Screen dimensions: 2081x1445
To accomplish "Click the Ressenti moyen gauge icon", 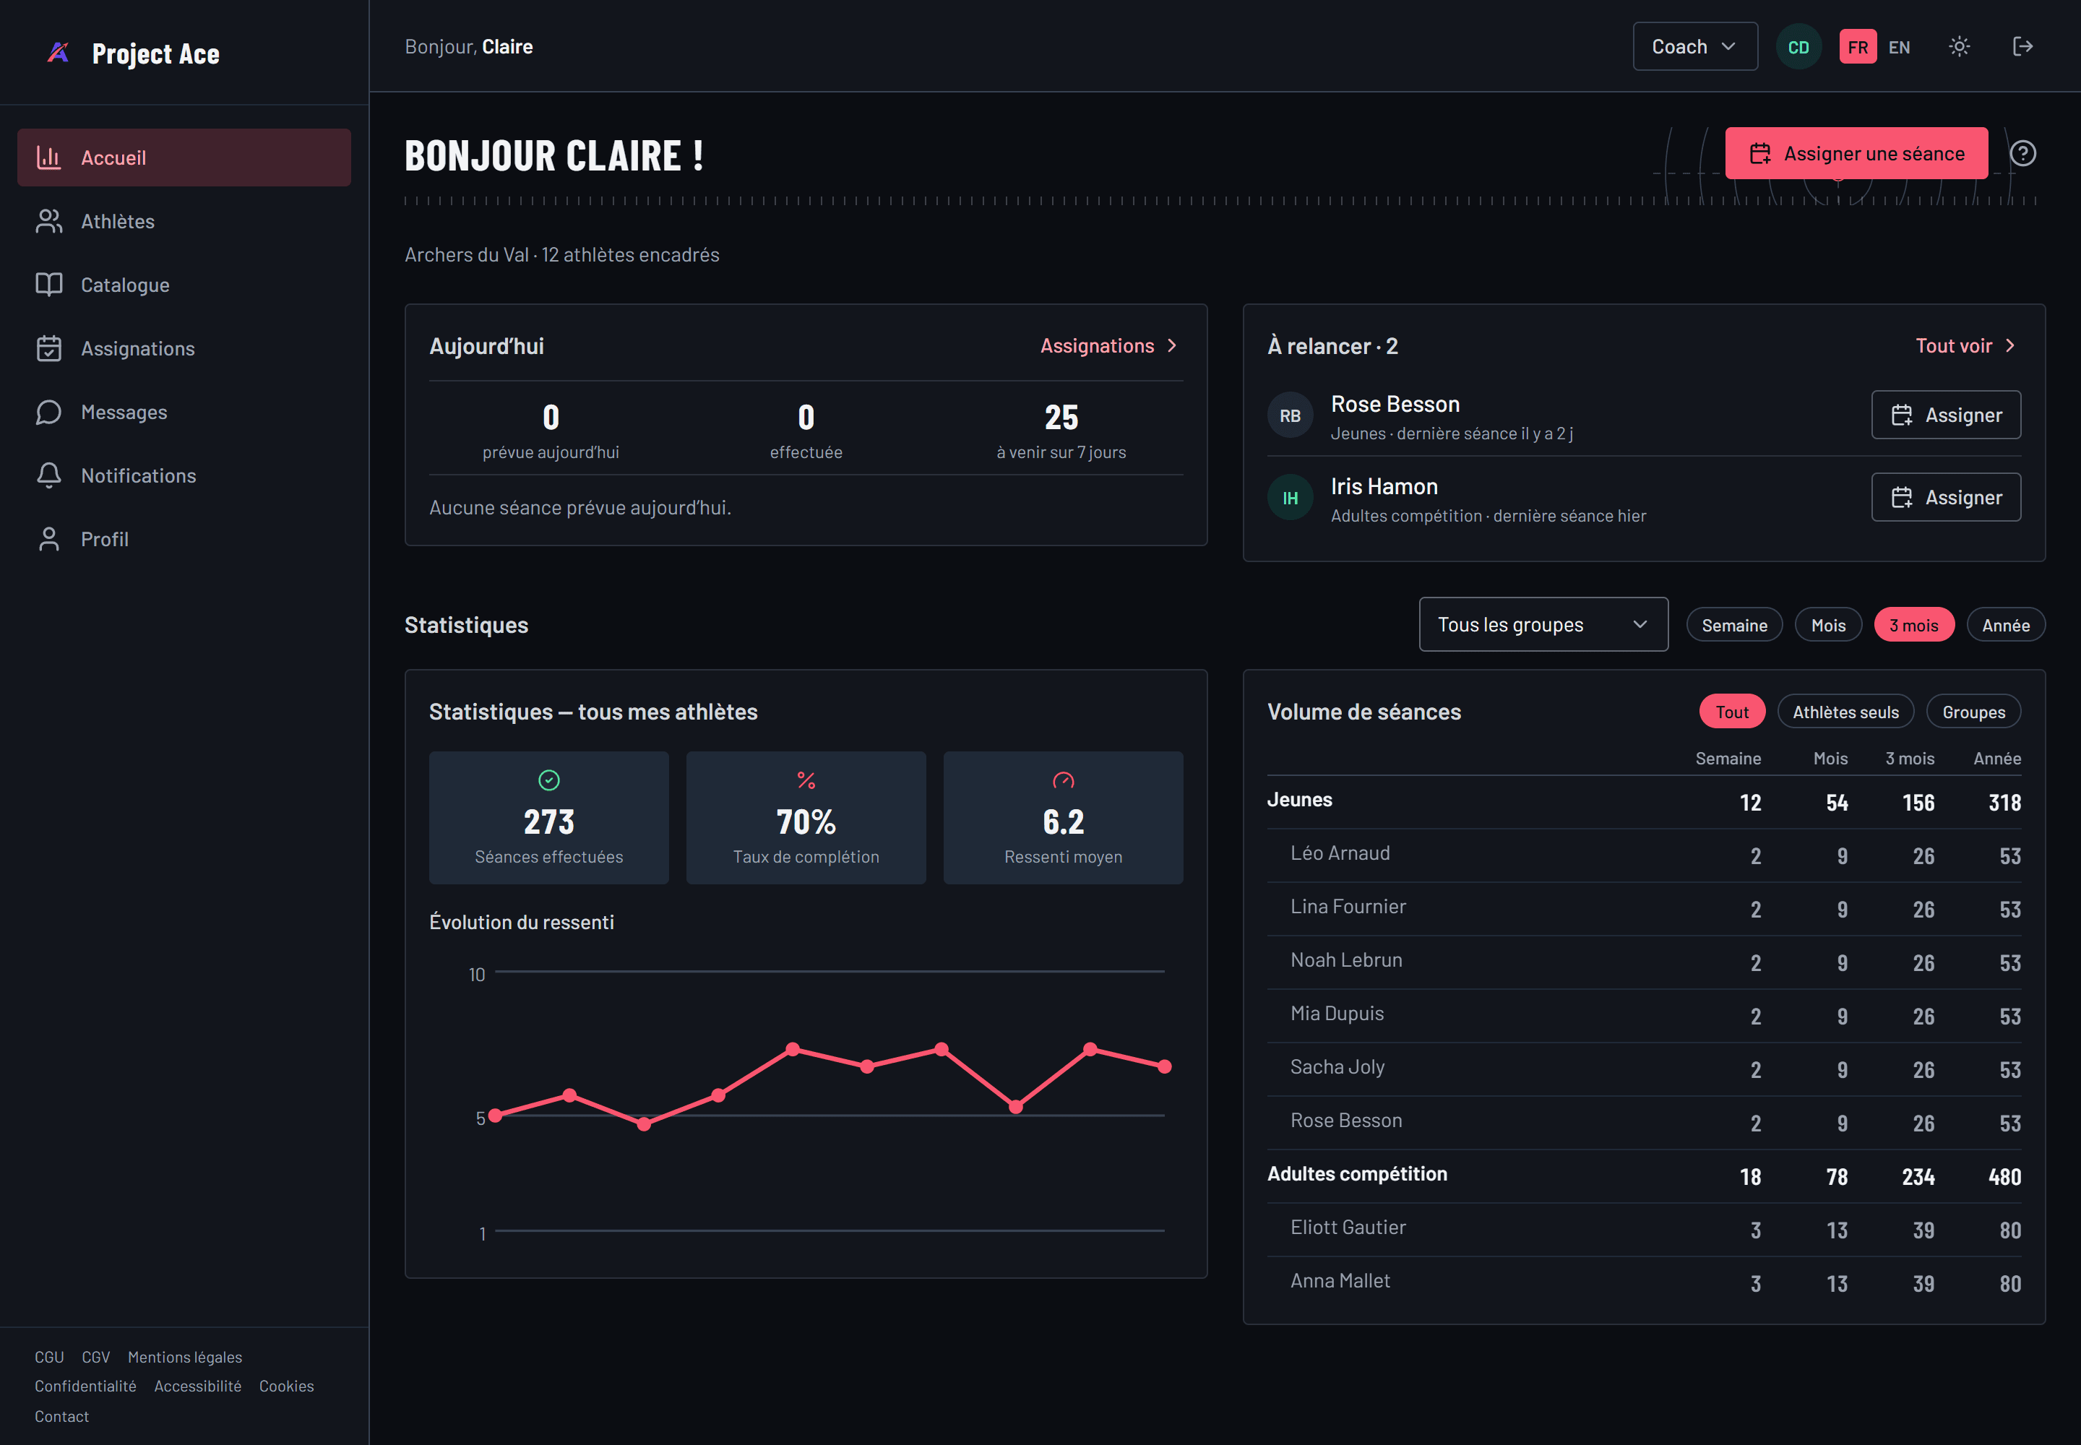I will point(1062,780).
